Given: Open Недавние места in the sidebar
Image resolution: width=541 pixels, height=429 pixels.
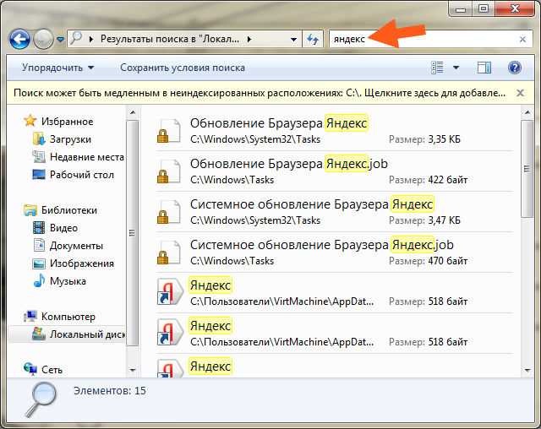Looking at the screenshot, I should [86, 156].
